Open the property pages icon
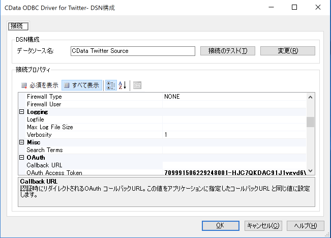The height and width of the screenshot is (238, 331). (x=137, y=85)
